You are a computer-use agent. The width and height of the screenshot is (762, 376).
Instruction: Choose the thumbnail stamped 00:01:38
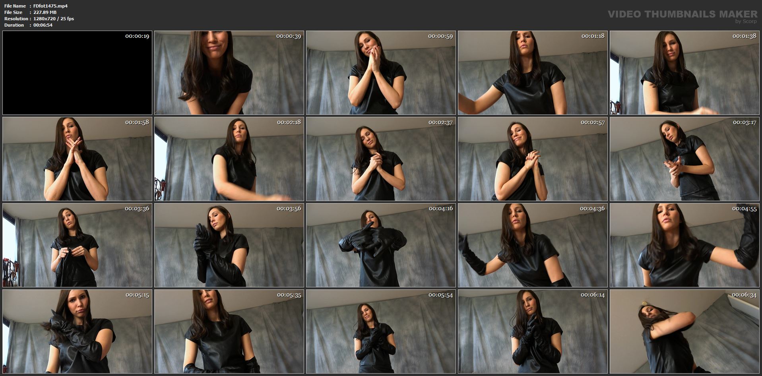click(x=684, y=73)
